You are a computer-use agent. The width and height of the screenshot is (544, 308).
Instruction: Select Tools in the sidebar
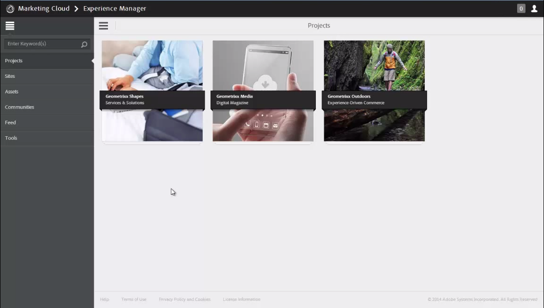(11, 138)
